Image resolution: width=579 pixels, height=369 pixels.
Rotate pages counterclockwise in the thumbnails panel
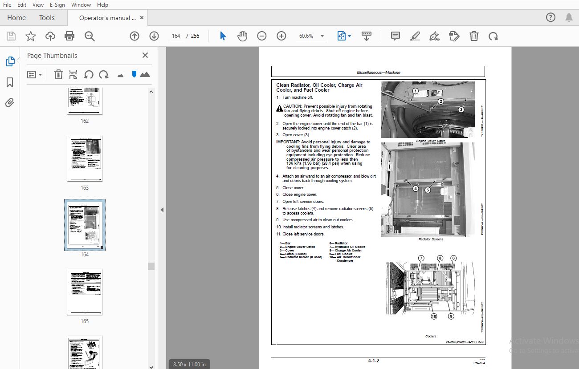(x=89, y=74)
